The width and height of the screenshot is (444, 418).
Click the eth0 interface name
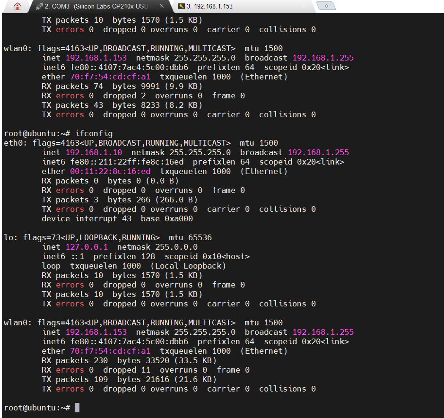(x=13, y=143)
